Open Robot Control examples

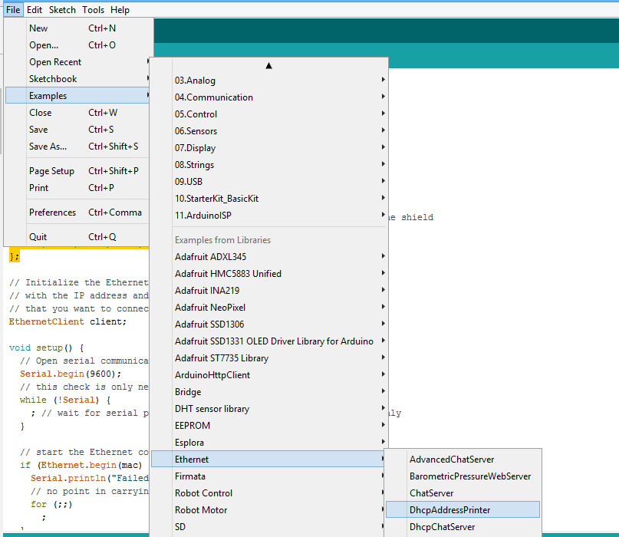click(268, 493)
